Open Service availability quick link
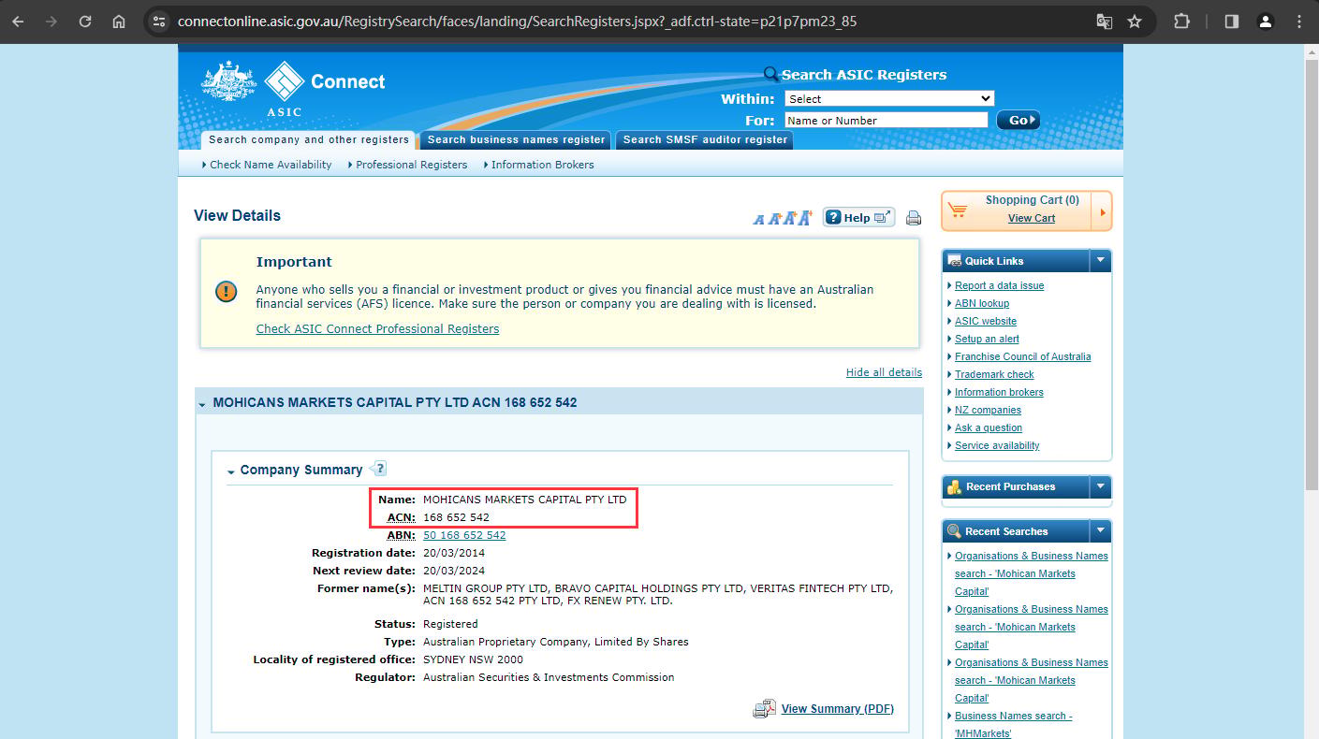 [997, 445]
